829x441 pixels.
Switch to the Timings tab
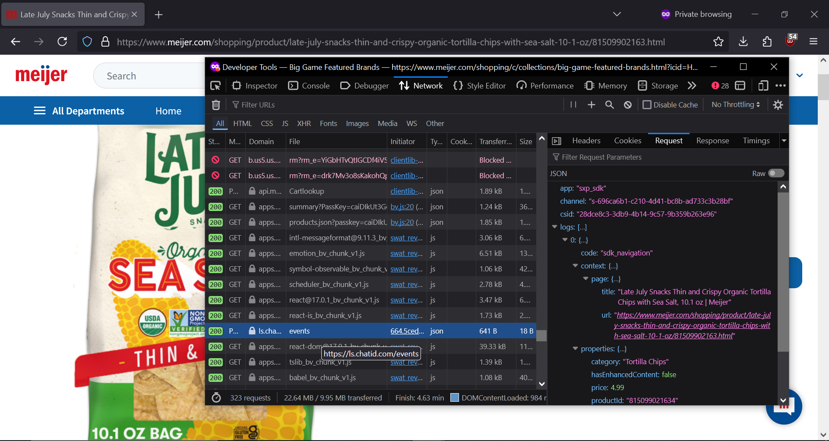pyautogui.click(x=756, y=141)
